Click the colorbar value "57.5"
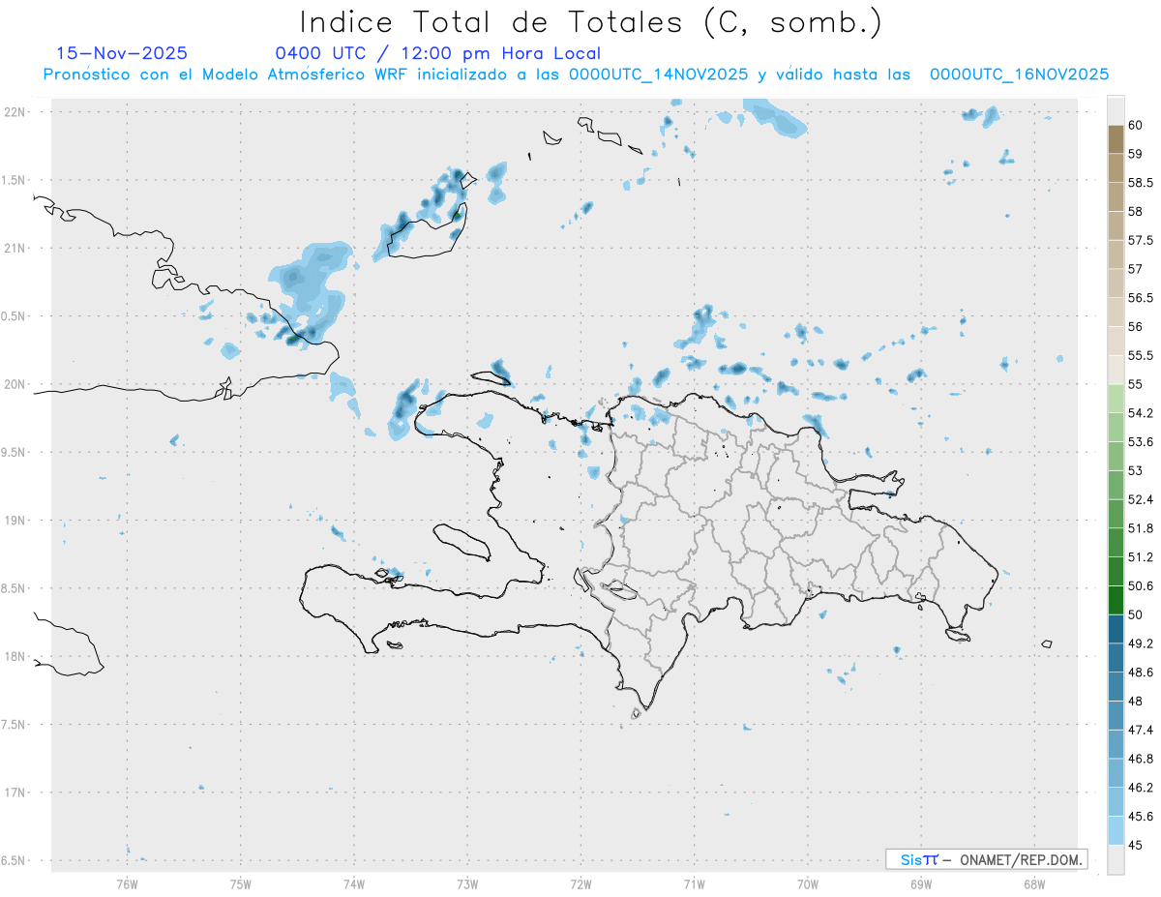Screen dimensions: 1161x897 click(1139, 240)
